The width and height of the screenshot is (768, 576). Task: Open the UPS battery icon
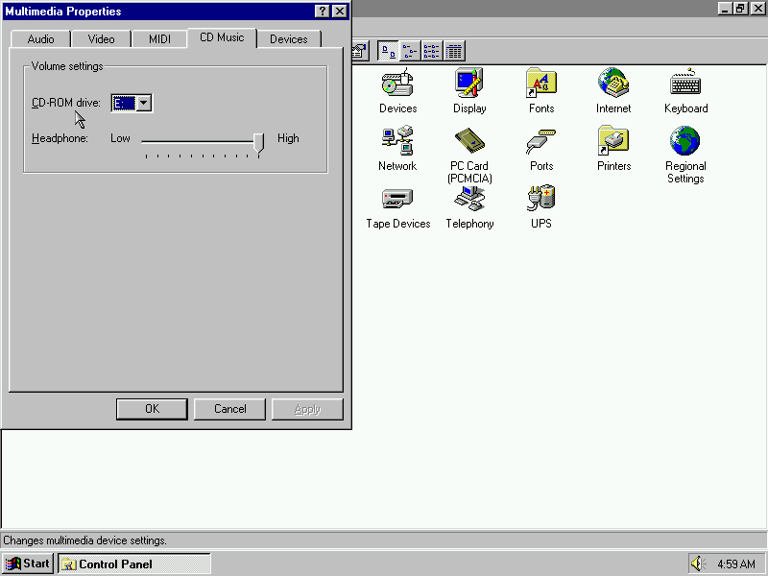541,199
